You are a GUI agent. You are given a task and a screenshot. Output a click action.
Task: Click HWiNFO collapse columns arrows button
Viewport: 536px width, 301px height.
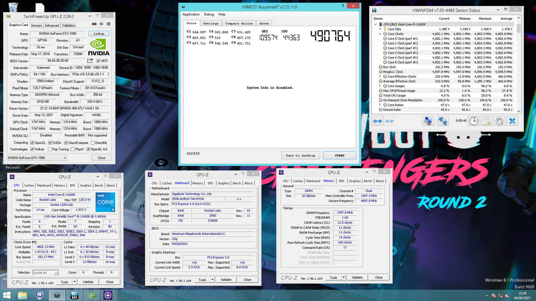point(389,121)
